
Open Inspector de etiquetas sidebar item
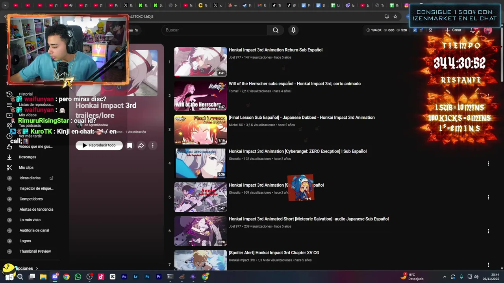[x=36, y=189]
